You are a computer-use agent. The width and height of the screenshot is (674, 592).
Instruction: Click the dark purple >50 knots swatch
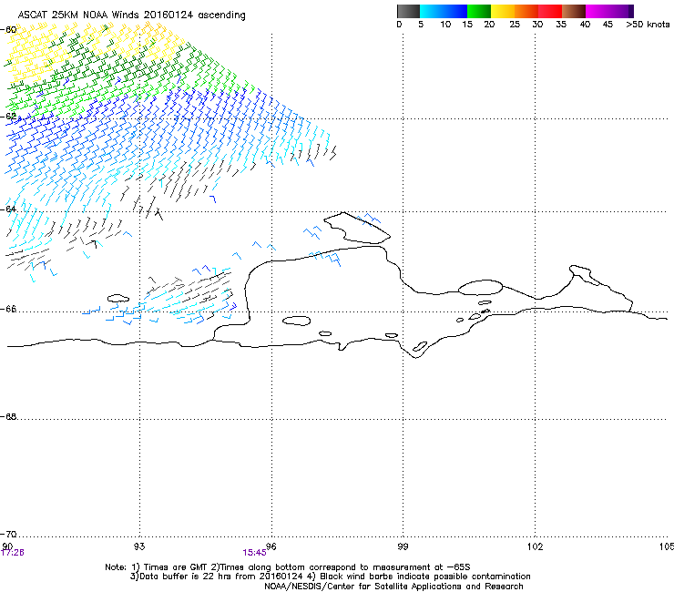tap(631, 11)
